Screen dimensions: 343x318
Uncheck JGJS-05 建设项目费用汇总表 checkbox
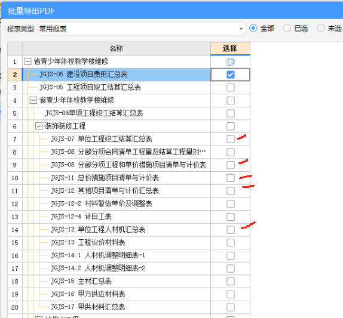[x=231, y=75]
